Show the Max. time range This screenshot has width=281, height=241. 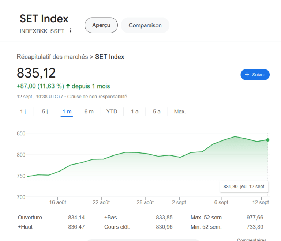[x=180, y=112]
